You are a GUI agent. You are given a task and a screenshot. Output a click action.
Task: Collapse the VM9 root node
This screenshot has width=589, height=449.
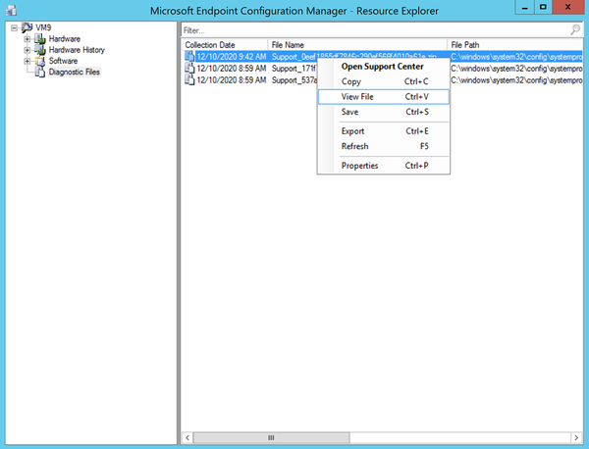point(15,27)
